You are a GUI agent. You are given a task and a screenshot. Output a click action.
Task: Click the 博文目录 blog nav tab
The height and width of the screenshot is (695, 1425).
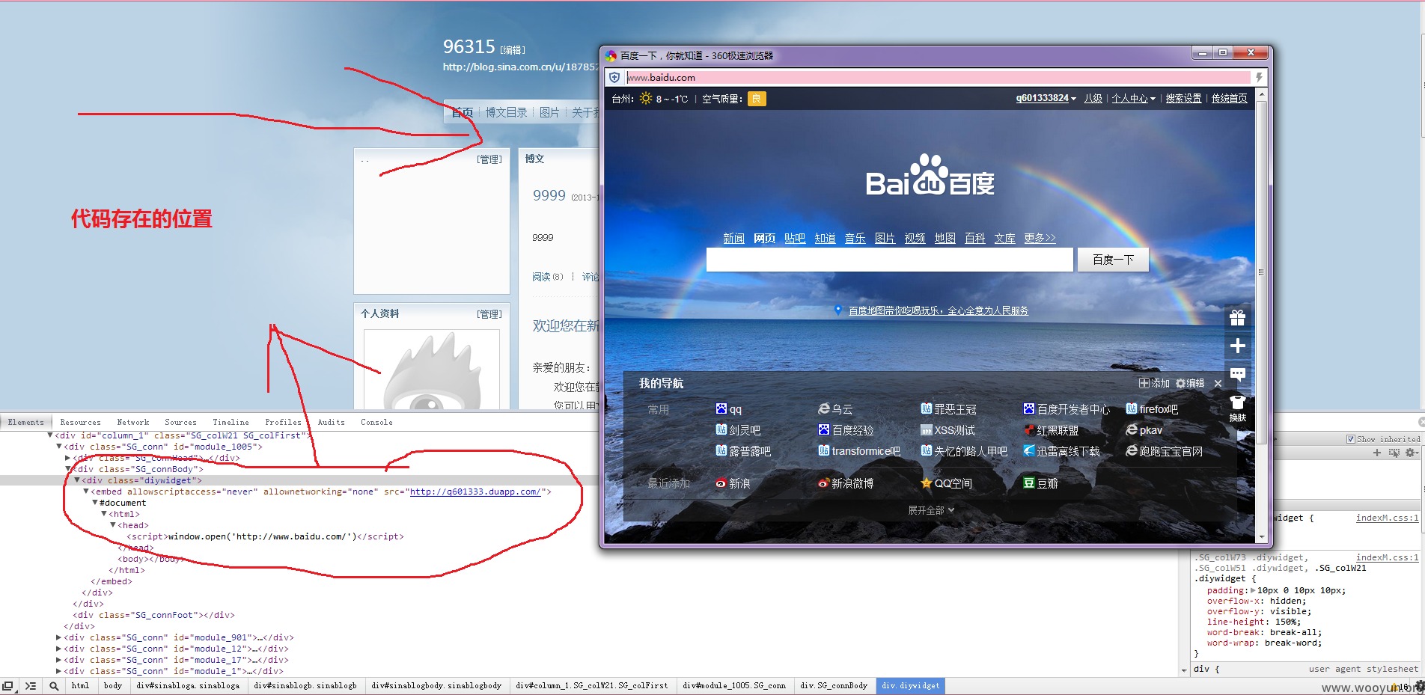pyautogui.click(x=506, y=112)
